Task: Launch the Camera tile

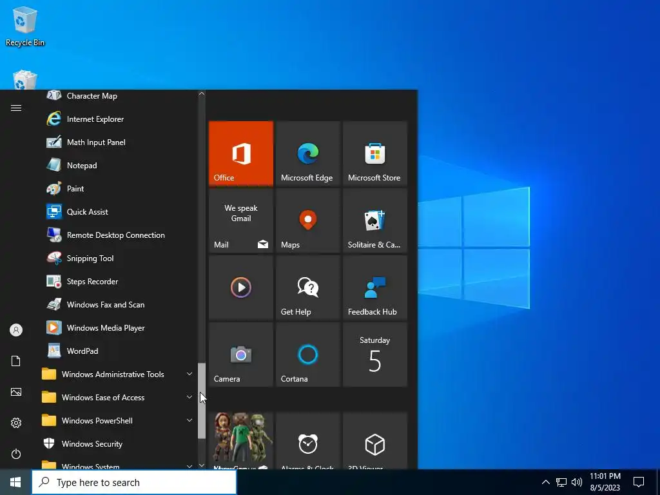Action: click(x=241, y=354)
